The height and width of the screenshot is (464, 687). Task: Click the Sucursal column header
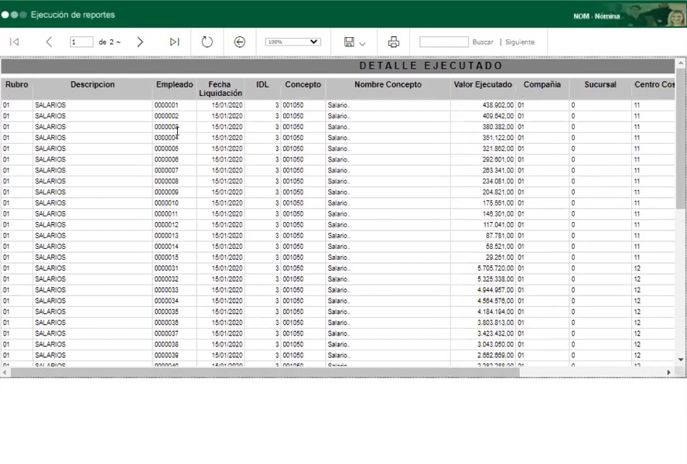click(600, 84)
